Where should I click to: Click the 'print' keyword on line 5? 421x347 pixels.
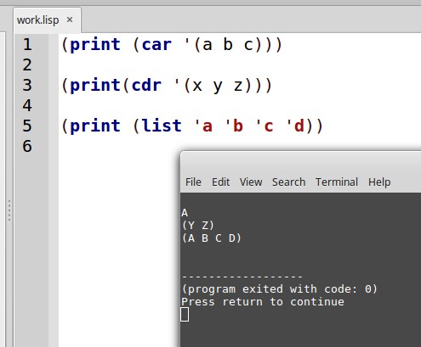coord(95,126)
